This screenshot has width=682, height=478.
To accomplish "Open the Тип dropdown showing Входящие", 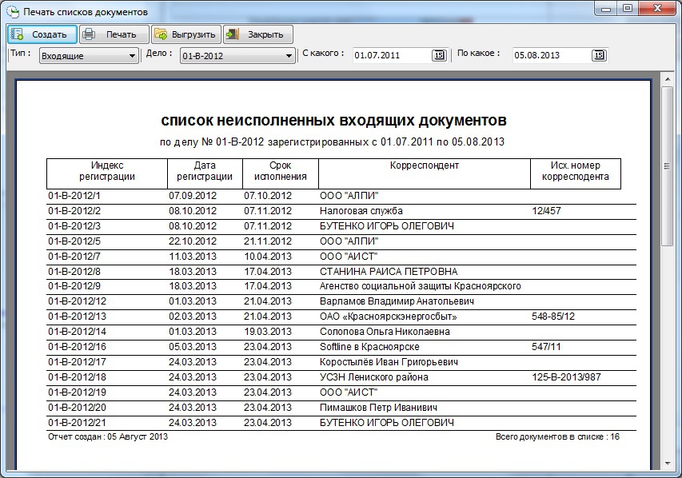I will (x=89, y=56).
